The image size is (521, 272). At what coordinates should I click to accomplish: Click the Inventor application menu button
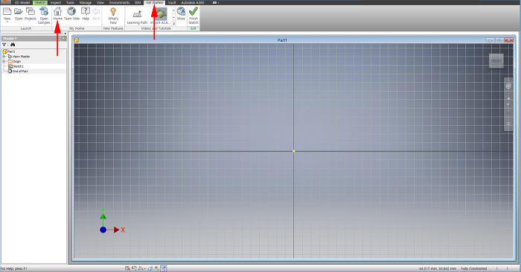tap(5, 2)
